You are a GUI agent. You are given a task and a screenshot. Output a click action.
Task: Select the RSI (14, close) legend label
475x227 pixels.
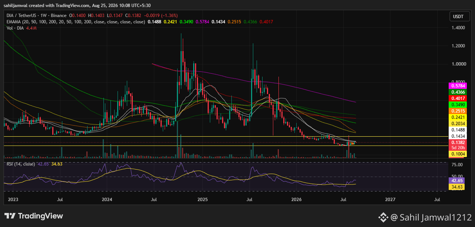tap(21, 164)
